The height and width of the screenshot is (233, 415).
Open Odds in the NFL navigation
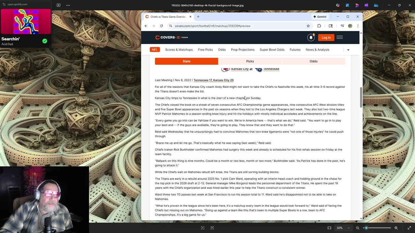pyautogui.click(x=222, y=50)
